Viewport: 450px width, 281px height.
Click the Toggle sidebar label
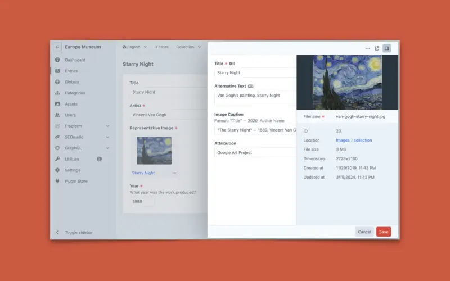pos(79,232)
